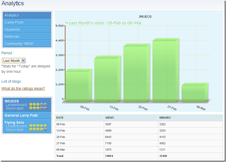This screenshot has width=226, height=162.
Task: Click the 06-Mar x-axis label
Action: 201,108
